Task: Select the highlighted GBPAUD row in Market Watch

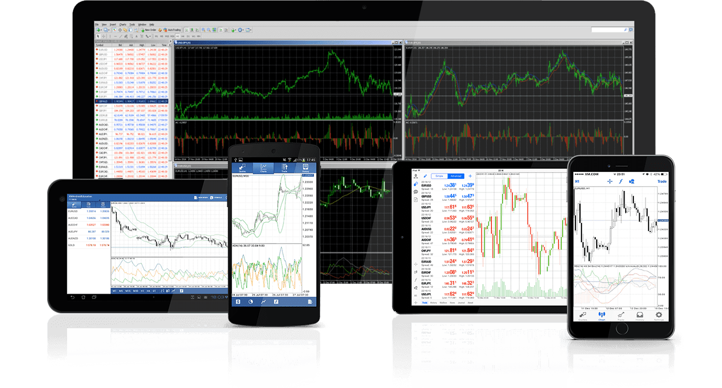Action: [x=132, y=101]
